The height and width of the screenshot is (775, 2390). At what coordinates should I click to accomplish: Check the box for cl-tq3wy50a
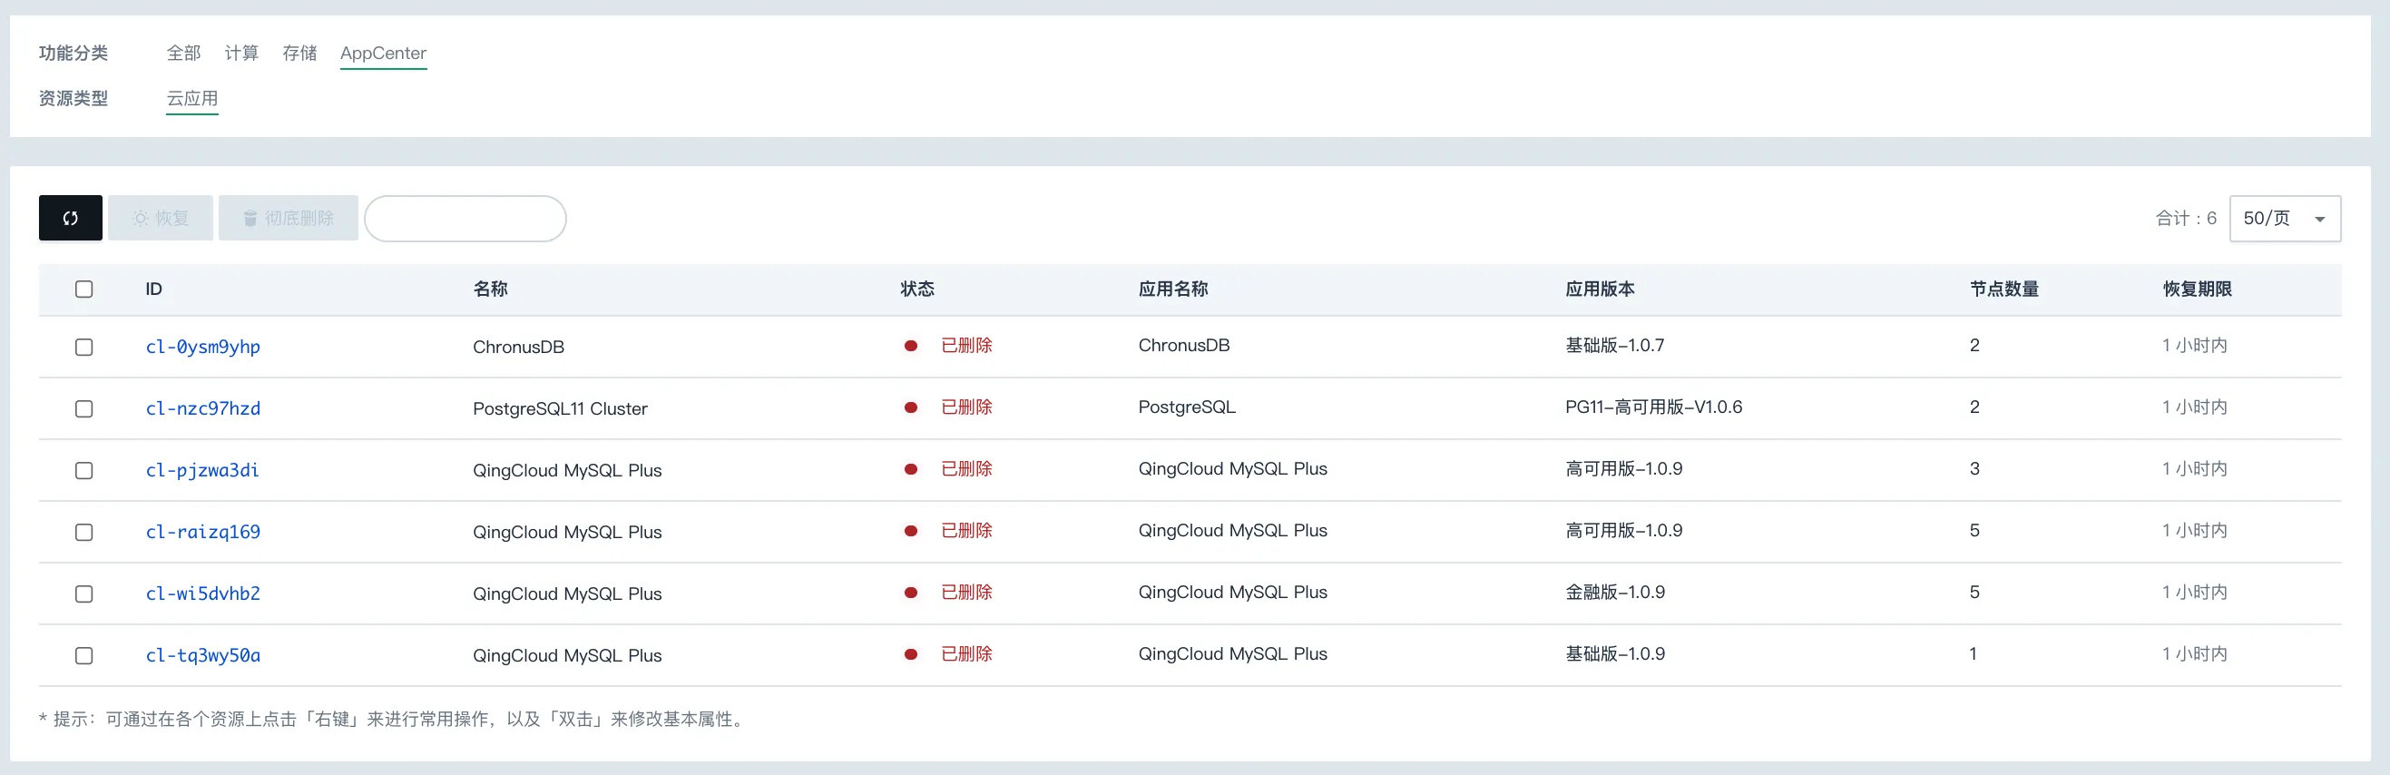pyautogui.click(x=83, y=655)
